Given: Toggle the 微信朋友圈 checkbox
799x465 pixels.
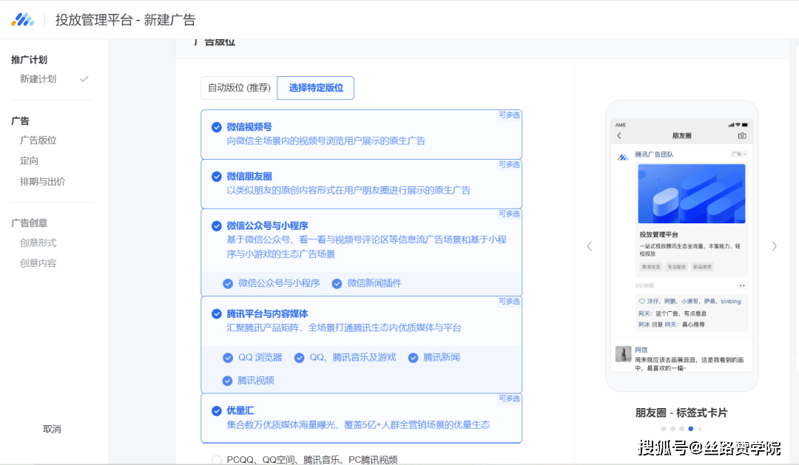Looking at the screenshot, I should [x=217, y=176].
